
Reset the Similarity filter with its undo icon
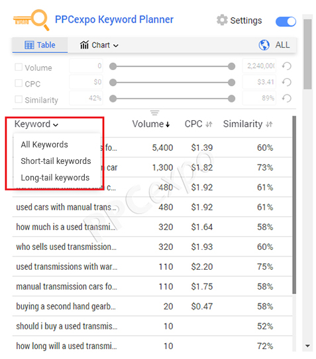tap(286, 99)
